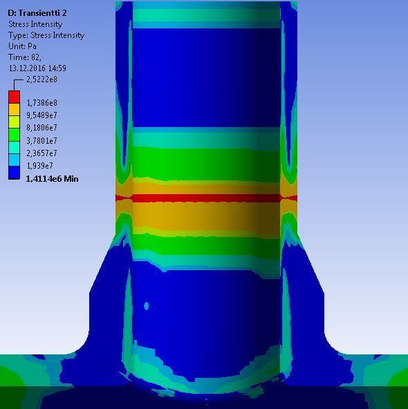The height and width of the screenshot is (409, 408).
Task: Select the 1,939e7 legend value
Action: tap(39, 166)
